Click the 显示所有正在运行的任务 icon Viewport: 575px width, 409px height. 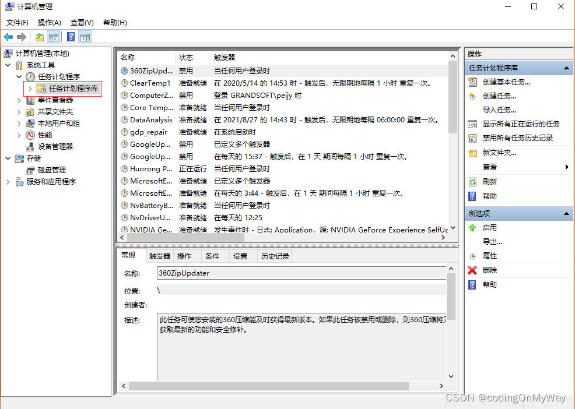473,124
